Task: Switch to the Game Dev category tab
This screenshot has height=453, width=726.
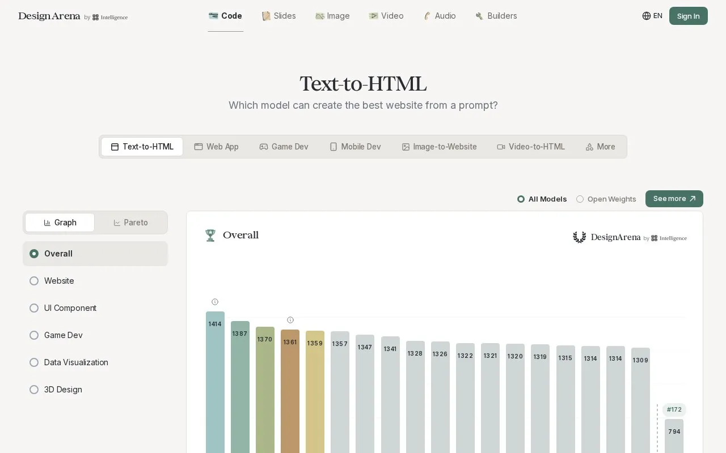Action: pyautogui.click(x=284, y=147)
